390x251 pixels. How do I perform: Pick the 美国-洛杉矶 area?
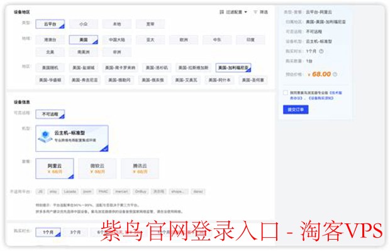pos(157,68)
